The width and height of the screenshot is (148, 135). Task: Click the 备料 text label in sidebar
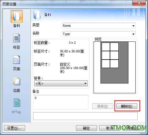pos(17,26)
